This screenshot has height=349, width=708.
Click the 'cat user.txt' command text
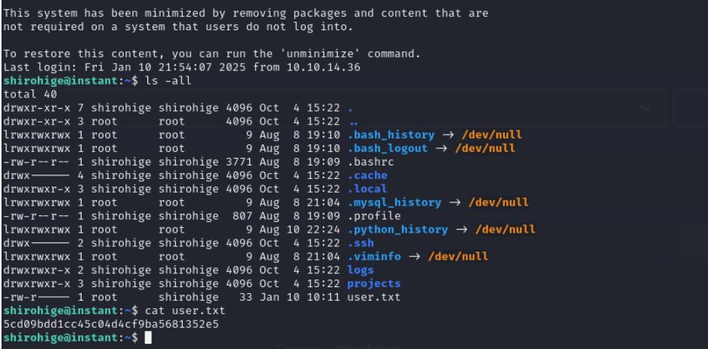pos(185,310)
